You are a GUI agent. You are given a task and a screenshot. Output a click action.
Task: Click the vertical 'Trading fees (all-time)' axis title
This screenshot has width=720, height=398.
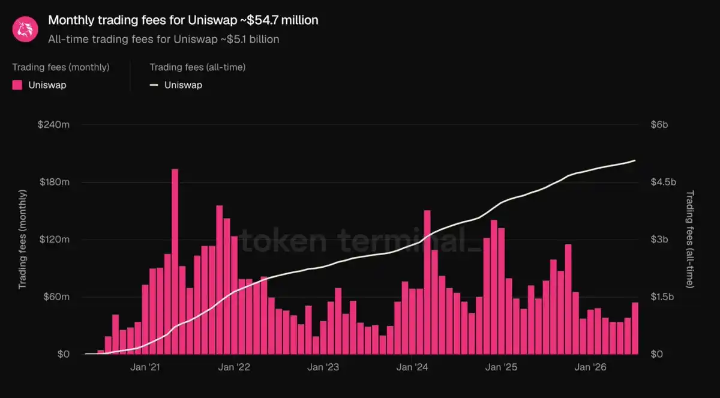coord(689,239)
